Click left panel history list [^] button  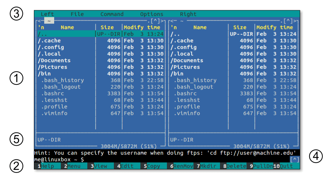(155, 21)
